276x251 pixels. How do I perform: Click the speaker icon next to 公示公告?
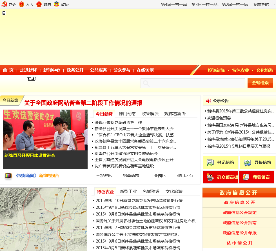coord(209,101)
